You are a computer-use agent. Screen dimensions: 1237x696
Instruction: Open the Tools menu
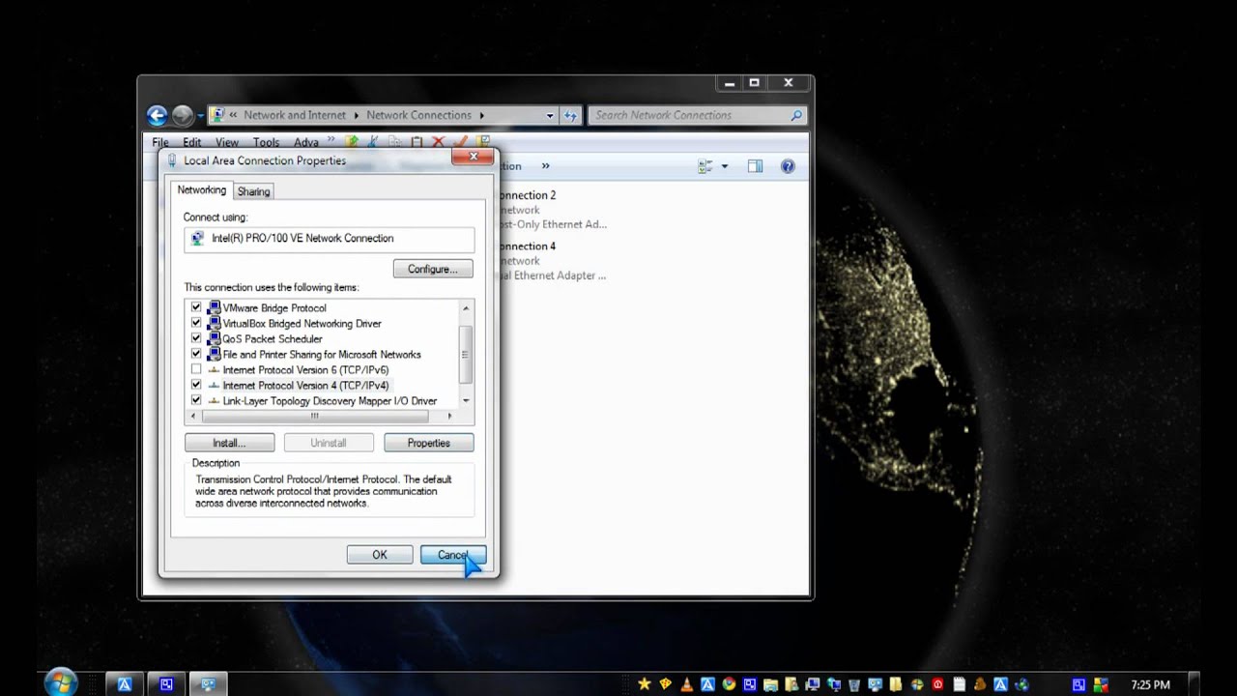(x=266, y=142)
